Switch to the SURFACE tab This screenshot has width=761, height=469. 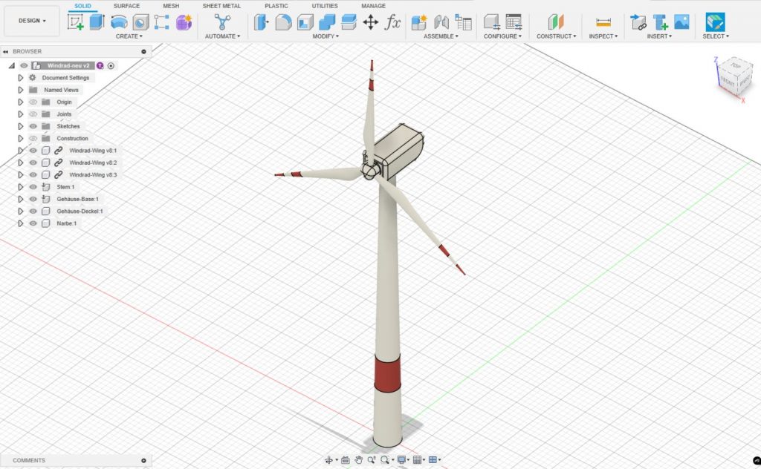[126, 6]
